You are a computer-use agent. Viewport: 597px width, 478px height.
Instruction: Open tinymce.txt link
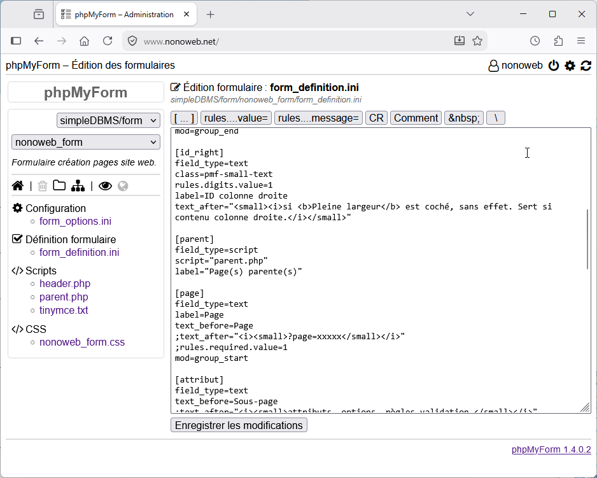click(64, 310)
